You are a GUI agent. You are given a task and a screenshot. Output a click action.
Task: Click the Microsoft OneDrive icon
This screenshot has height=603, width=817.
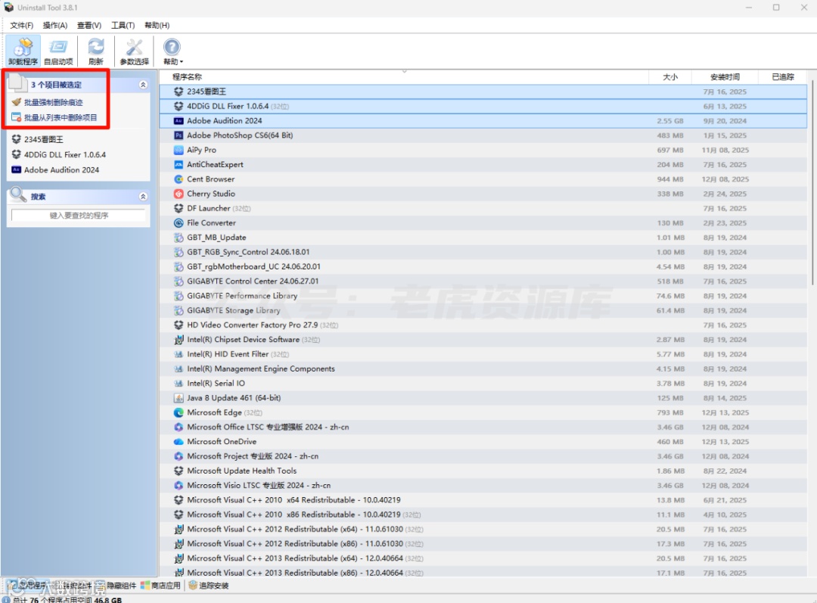179,442
